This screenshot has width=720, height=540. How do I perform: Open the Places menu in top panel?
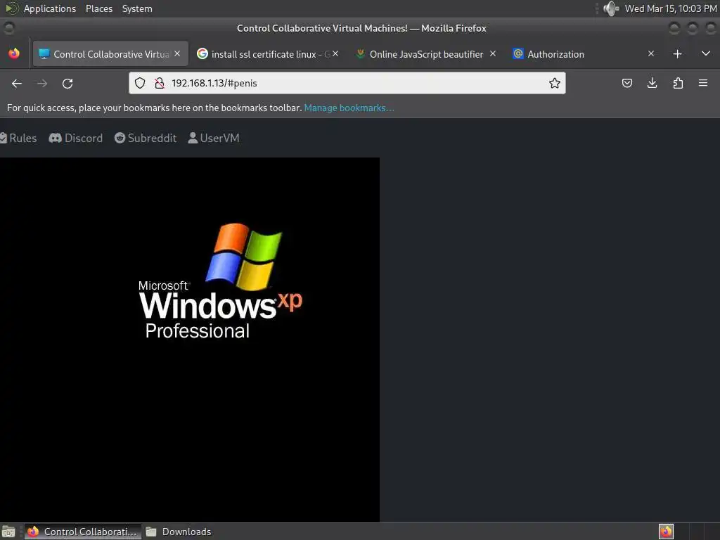pos(98,8)
